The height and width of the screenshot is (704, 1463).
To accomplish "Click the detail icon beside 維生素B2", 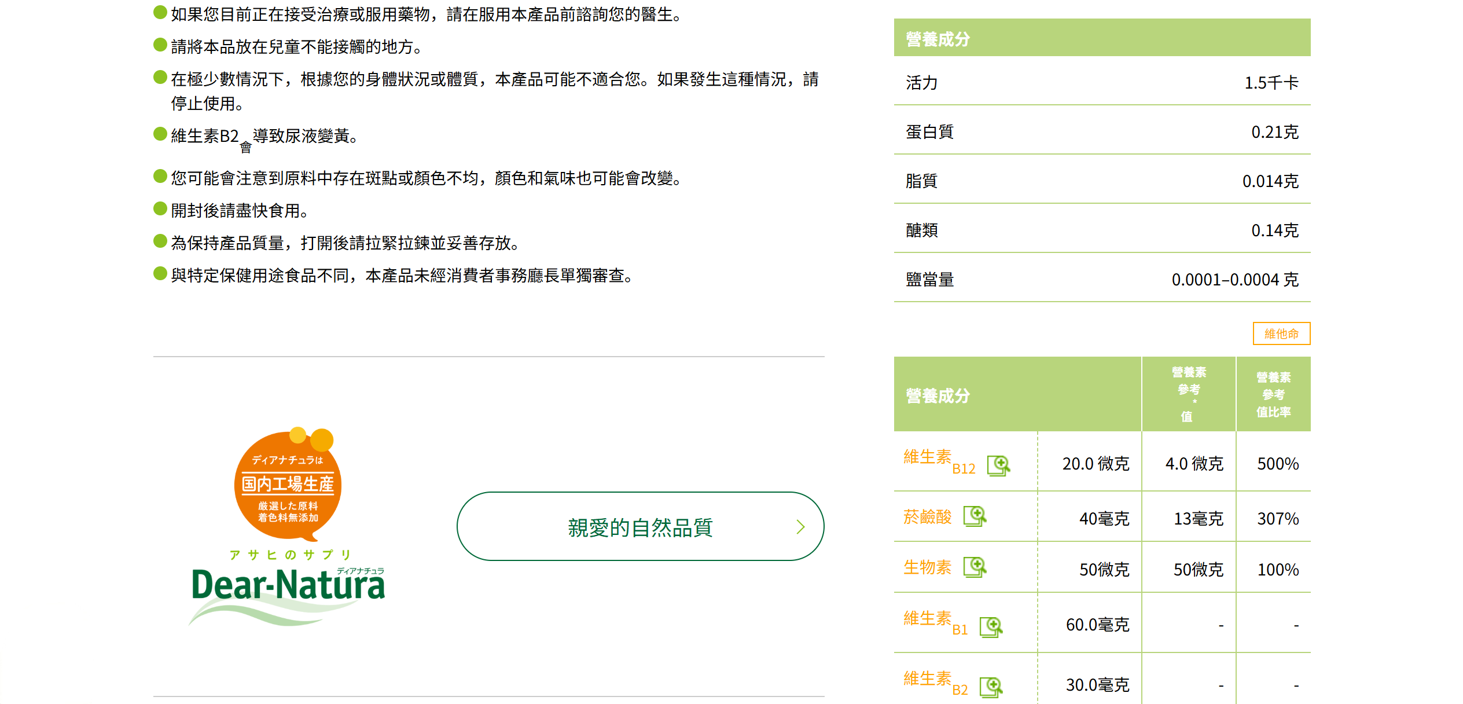I will tap(991, 687).
